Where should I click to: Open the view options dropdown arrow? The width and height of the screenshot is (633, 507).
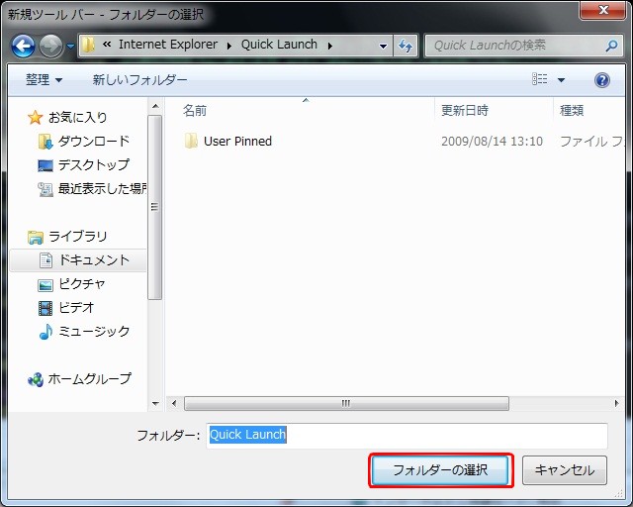562,80
